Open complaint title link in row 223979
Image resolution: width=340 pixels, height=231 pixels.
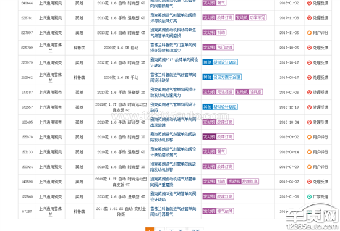174,62
